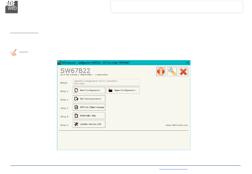This screenshot has height=174, width=252.
Task: Open OPC UA Client Access step
Action: (x=89, y=107)
